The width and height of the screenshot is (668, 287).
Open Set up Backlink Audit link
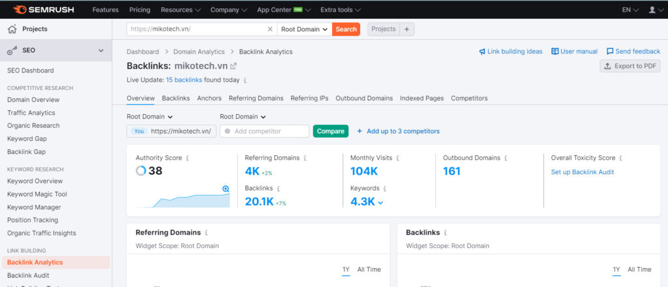pos(583,172)
